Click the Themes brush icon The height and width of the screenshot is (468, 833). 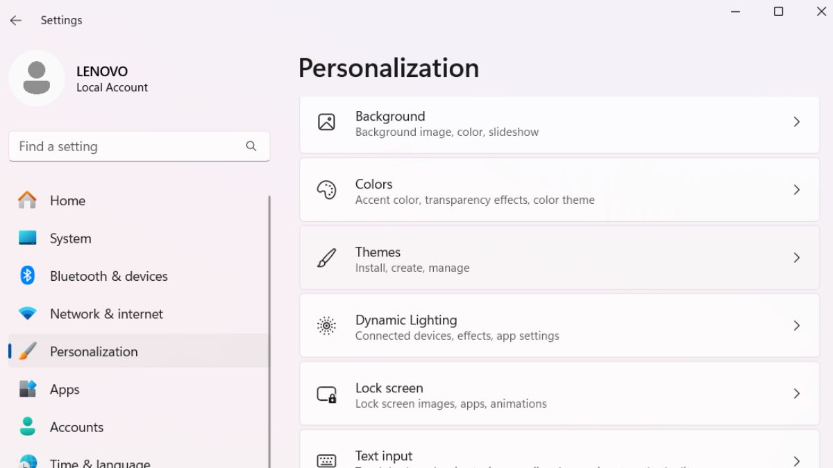tap(326, 258)
